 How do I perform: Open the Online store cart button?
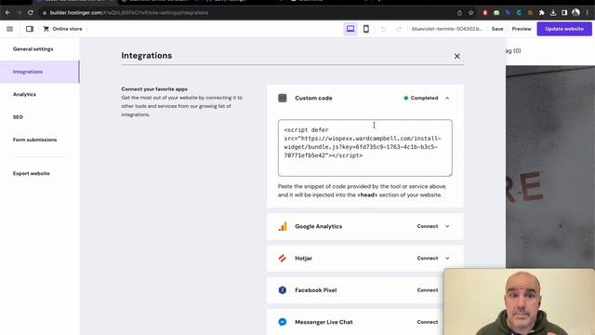point(62,29)
